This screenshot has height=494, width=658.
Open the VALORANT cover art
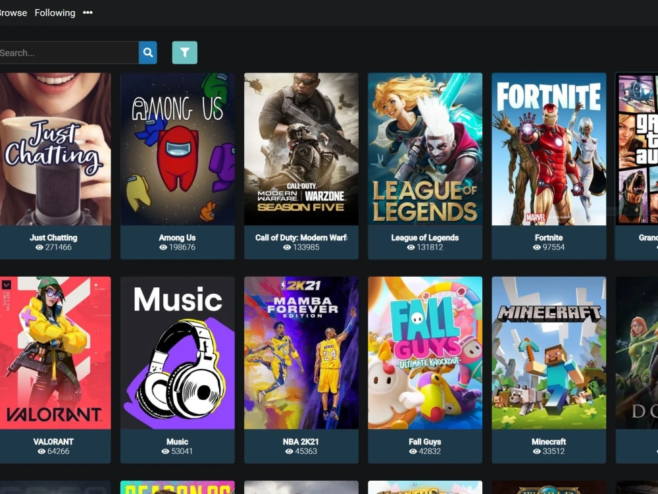(x=55, y=353)
